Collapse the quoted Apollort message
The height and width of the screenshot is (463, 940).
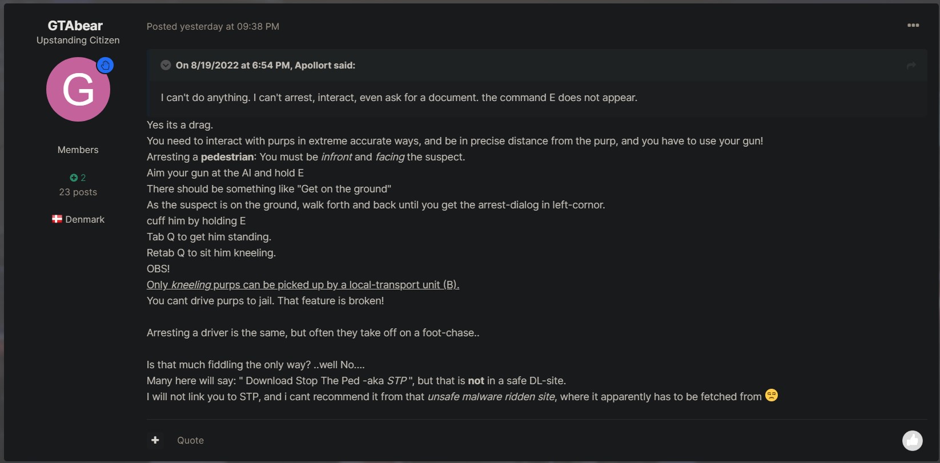(x=166, y=65)
